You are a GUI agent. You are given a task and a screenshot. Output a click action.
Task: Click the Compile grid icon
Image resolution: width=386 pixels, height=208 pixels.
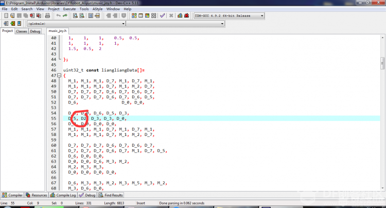pyautogui.click(x=134, y=15)
